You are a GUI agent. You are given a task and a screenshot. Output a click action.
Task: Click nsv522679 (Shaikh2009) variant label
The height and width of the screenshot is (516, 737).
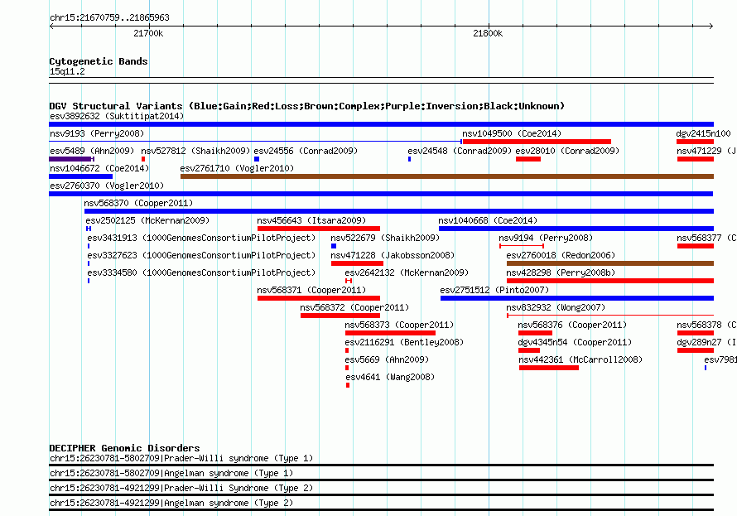385,238
